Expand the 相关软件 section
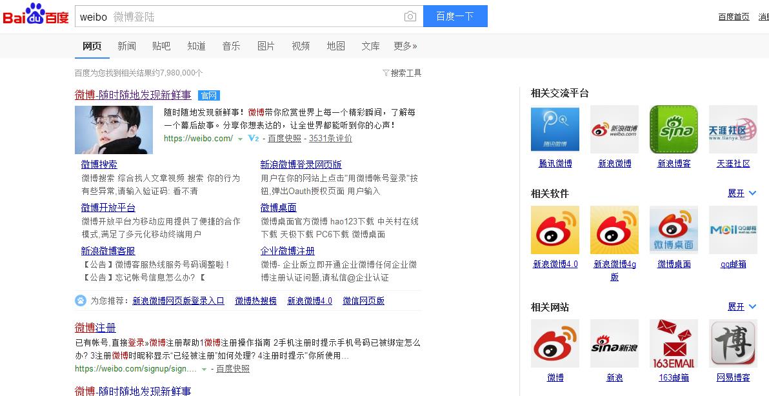 coord(741,193)
